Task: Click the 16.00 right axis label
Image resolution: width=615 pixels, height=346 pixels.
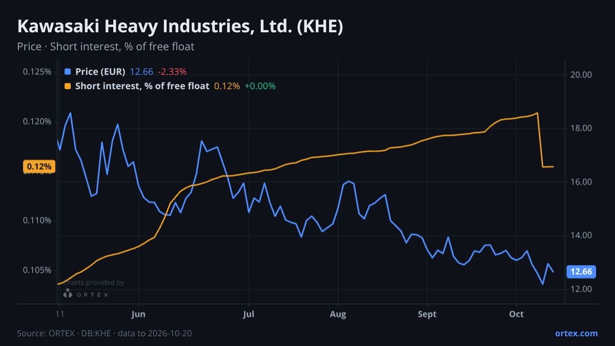Action: pos(581,182)
